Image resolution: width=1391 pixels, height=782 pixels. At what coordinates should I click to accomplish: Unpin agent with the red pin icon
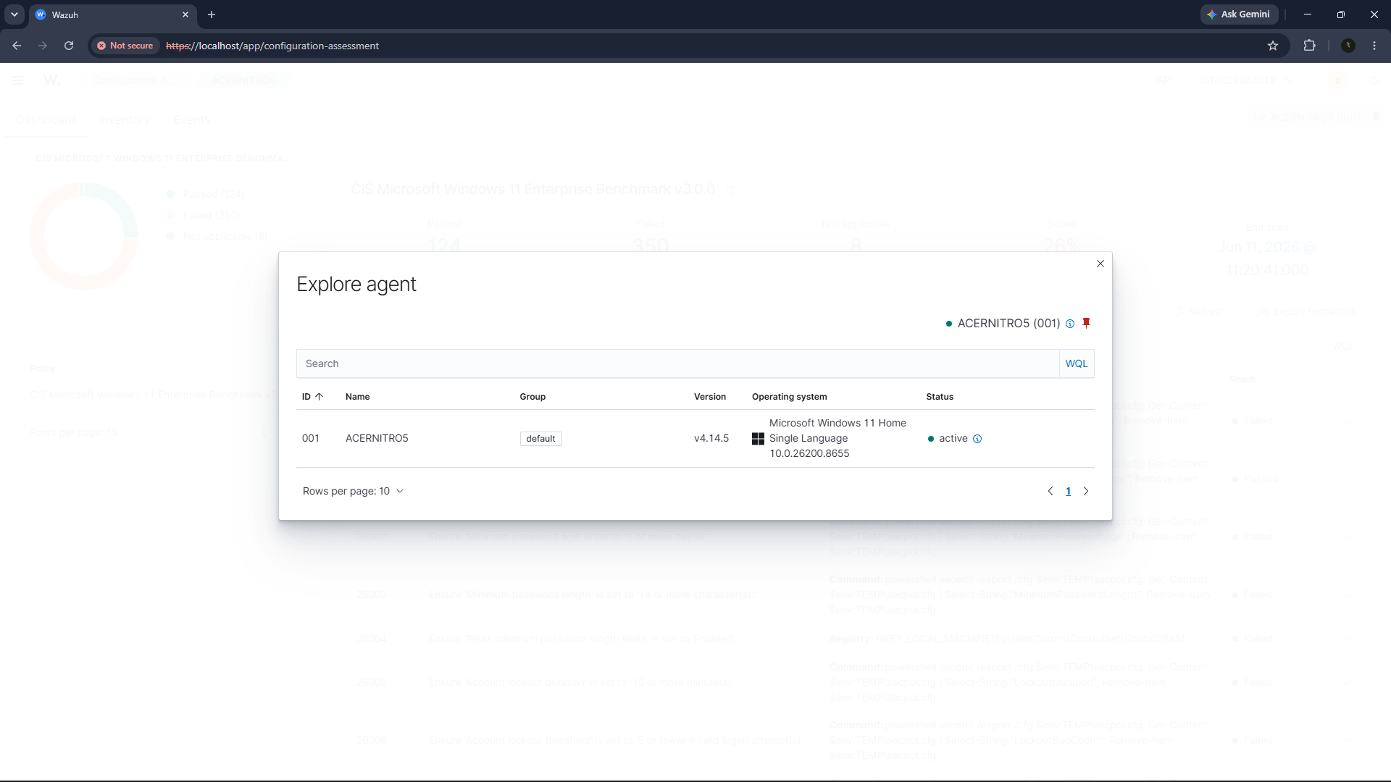point(1086,323)
